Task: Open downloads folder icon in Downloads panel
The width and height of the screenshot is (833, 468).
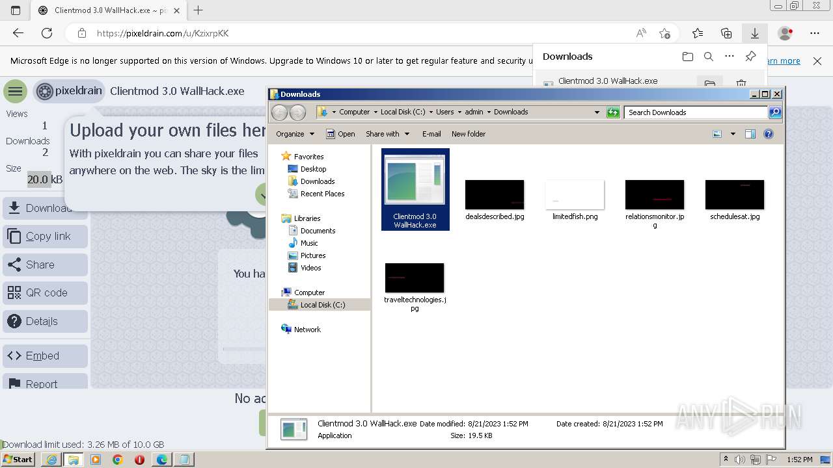Action: 688,57
